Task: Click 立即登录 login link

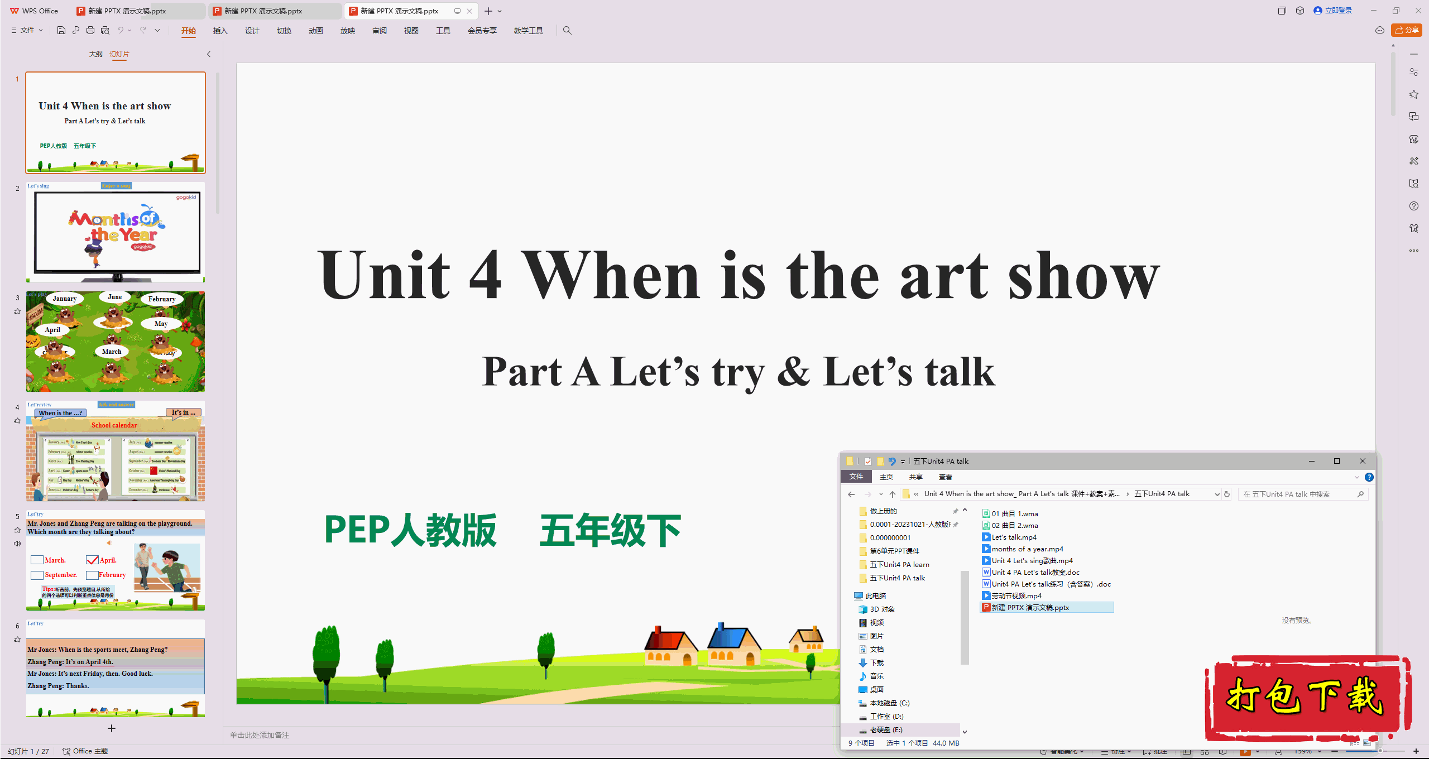Action: [1333, 11]
